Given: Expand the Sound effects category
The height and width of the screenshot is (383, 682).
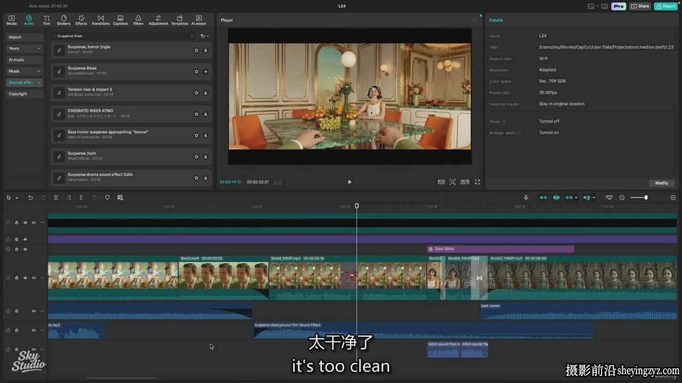Looking at the screenshot, I should click(25, 82).
